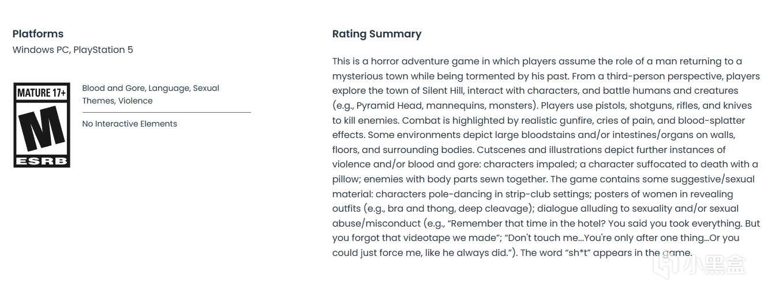Click the MATURE 17+ label on the rating badge
Image resolution: width=768 pixels, height=287 pixels.
[x=42, y=92]
